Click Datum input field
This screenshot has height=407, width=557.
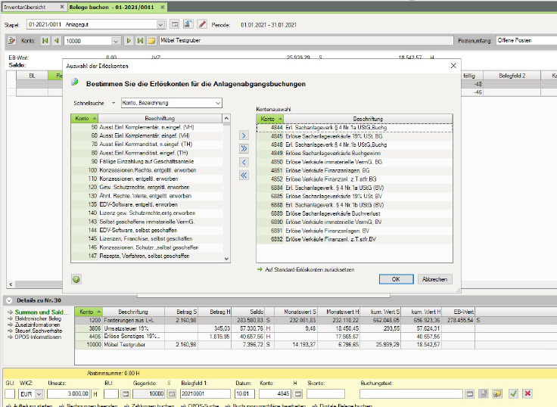244,394
